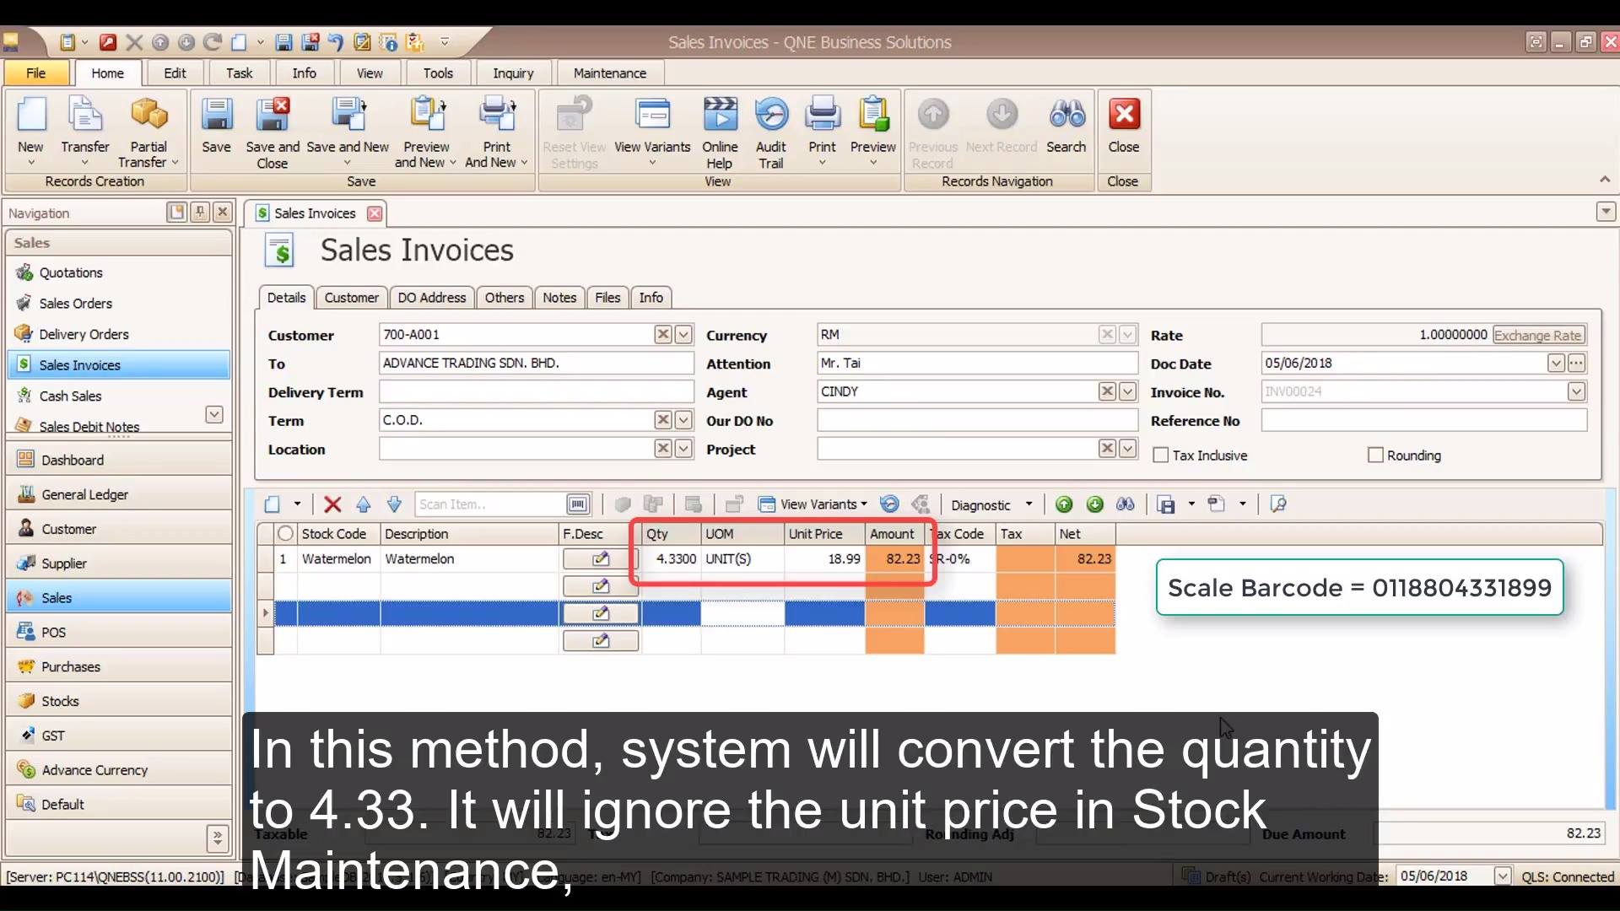Image resolution: width=1620 pixels, height=911 pixels.
Task: Open General Ledger module
Action: tap(118, 494)
